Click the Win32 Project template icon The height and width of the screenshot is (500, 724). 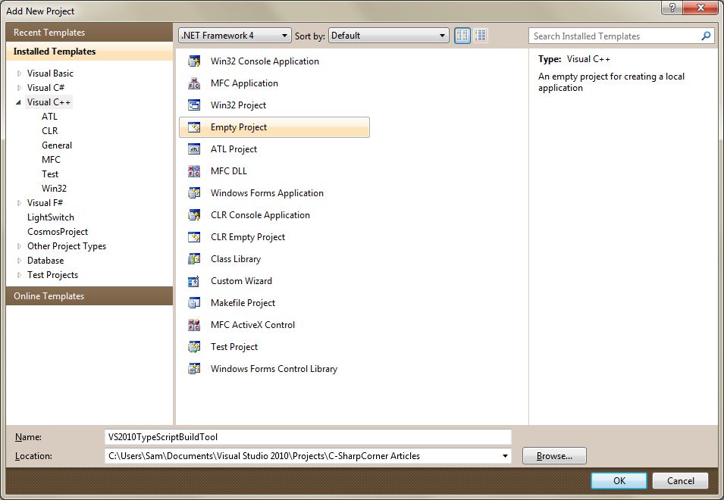click(x=194, y=105)
